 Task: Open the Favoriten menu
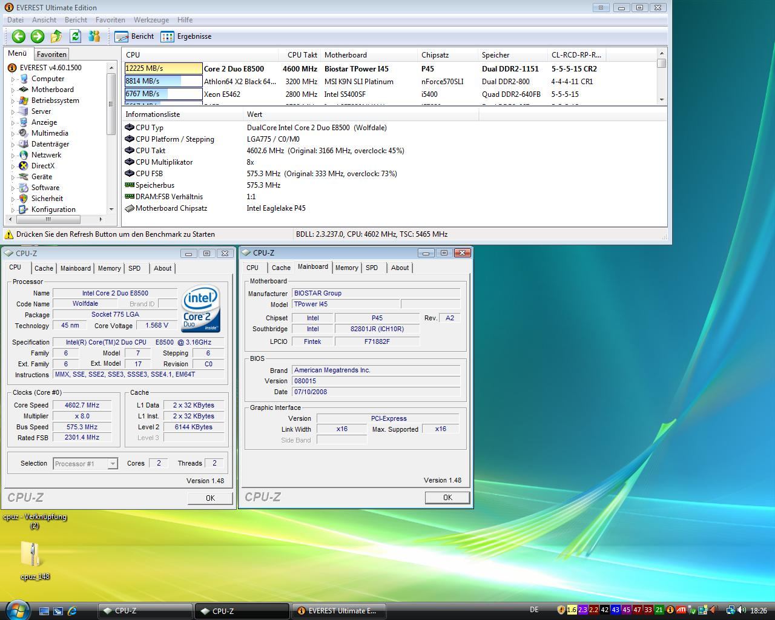tap(110, 20)
